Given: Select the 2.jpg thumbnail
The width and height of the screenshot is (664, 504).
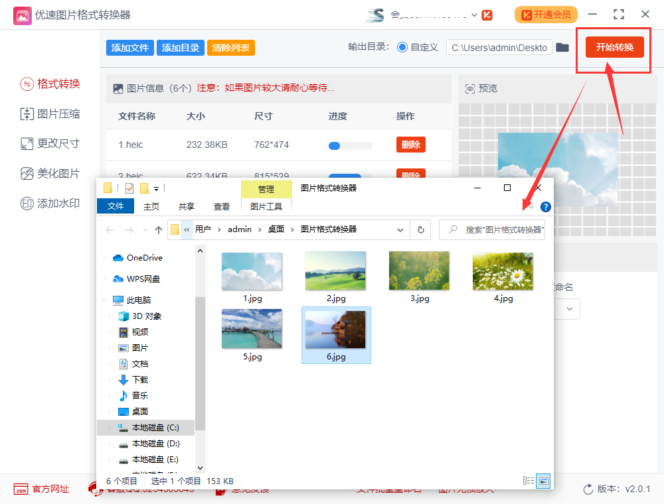Looking at the screenshot, I should (335, 271).
